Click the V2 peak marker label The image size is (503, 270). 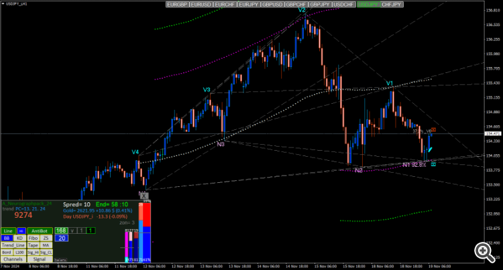pos(302,10)
